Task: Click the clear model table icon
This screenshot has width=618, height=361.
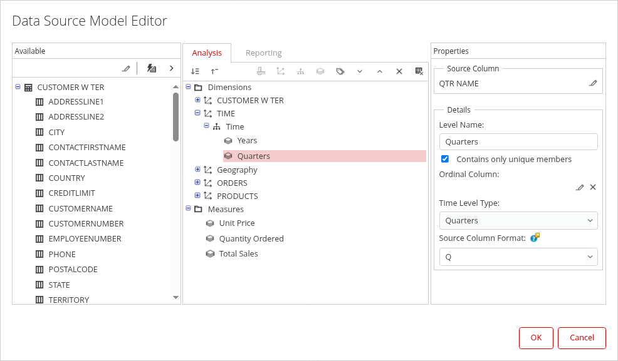Action: tap(419, 71)
